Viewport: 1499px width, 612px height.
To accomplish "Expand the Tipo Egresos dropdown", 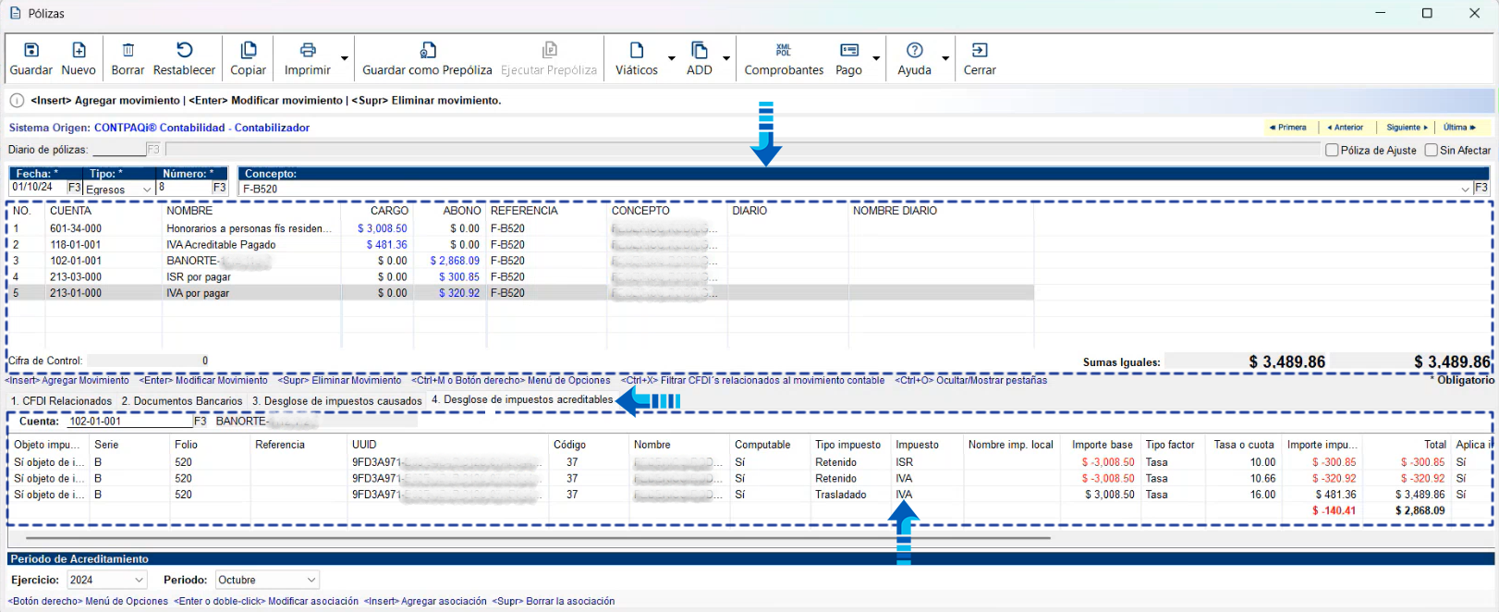I will click(146, 190).
